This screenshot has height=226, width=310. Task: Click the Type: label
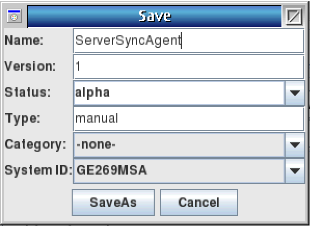pyautogui.click(x=22, y=118)
